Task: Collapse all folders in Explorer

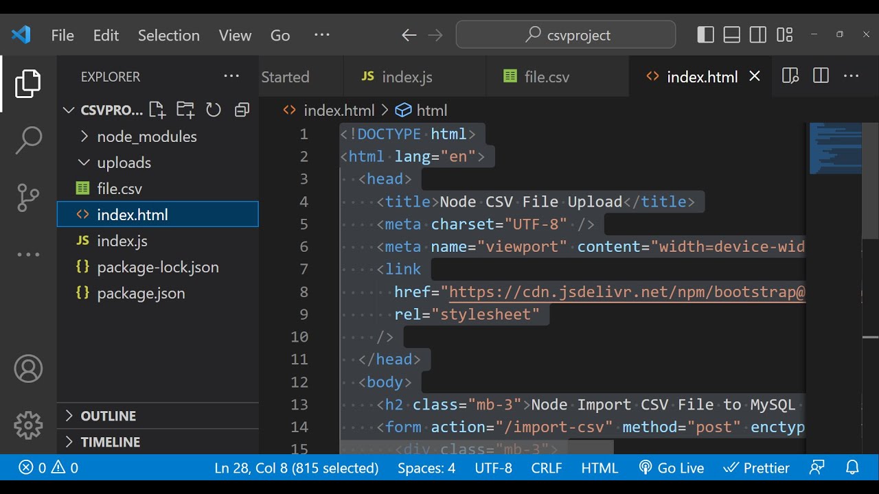Action: (242, 110)
